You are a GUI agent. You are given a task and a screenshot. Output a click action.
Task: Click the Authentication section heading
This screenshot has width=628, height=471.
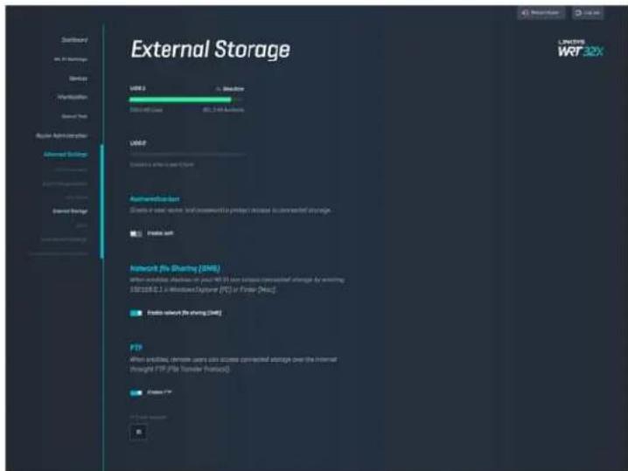point(155,199)
